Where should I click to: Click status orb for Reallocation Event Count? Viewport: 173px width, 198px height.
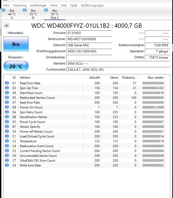[x=7, y=146]
